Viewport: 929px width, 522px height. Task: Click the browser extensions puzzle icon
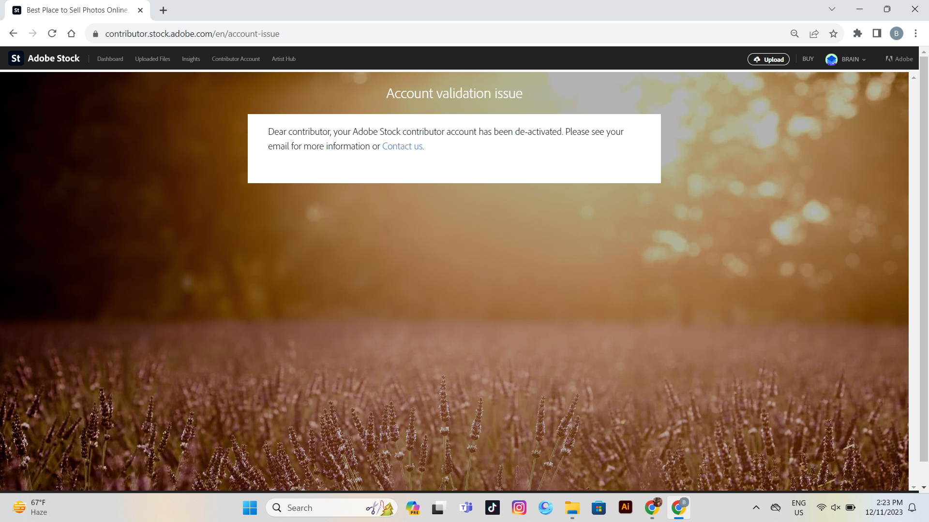(x=858, y=33)
